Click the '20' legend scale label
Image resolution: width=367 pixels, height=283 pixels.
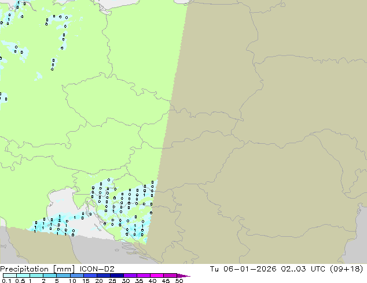[99, 281]
